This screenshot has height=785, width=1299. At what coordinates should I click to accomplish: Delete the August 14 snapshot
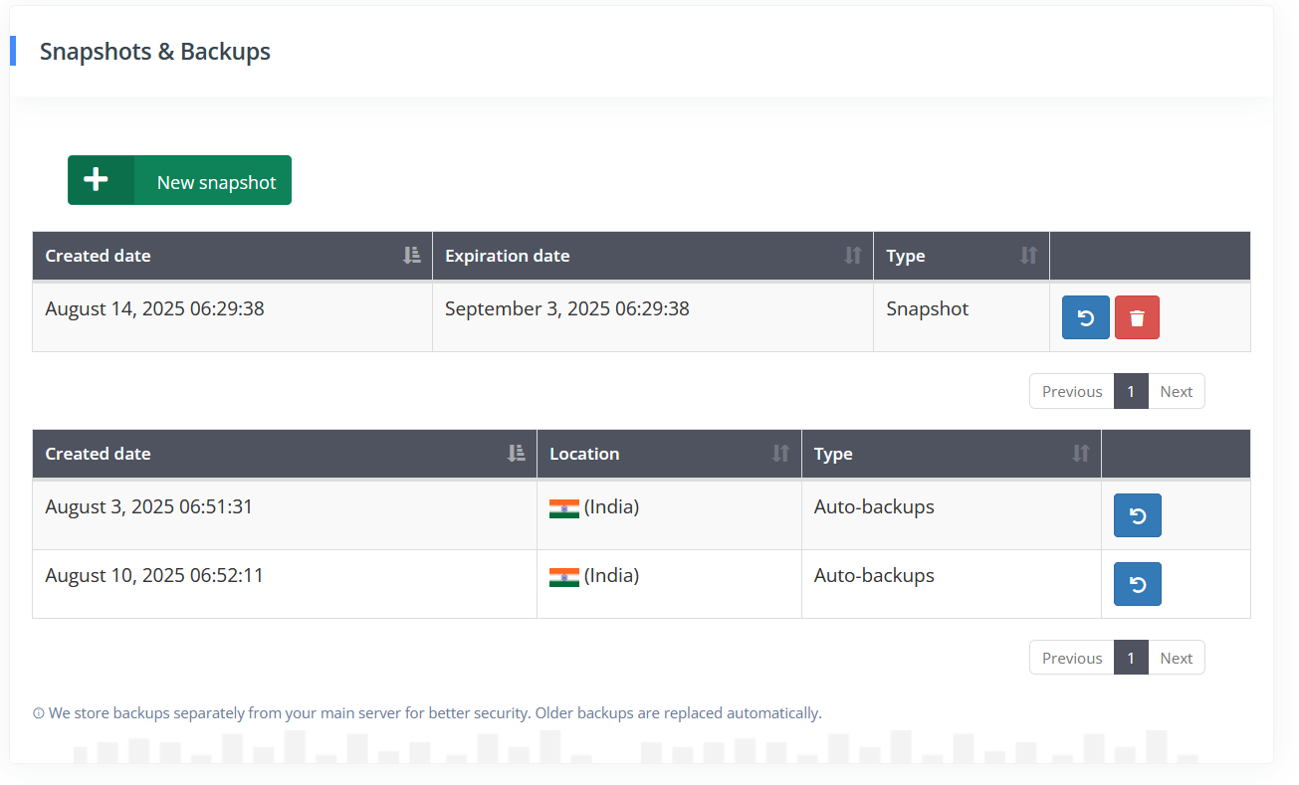(1137, 317)
